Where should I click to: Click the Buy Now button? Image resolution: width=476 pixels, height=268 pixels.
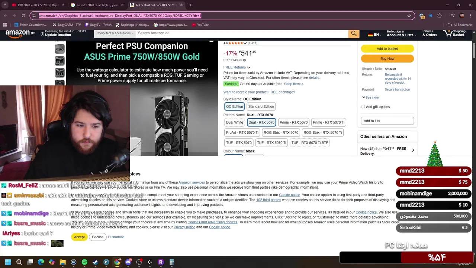387,59
